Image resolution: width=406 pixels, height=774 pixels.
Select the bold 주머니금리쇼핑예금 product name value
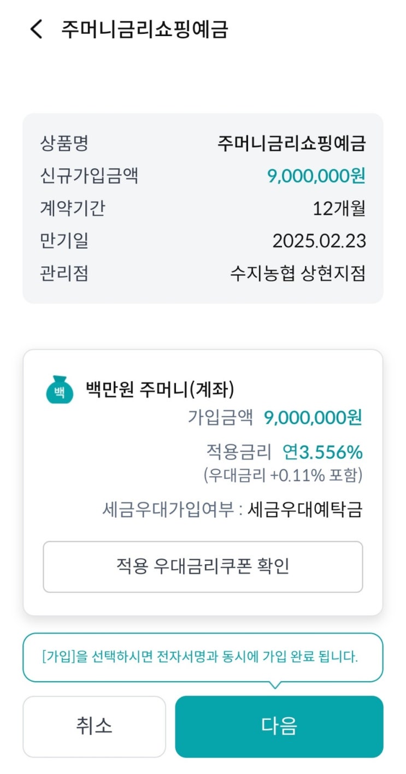[x=291, y=144]
